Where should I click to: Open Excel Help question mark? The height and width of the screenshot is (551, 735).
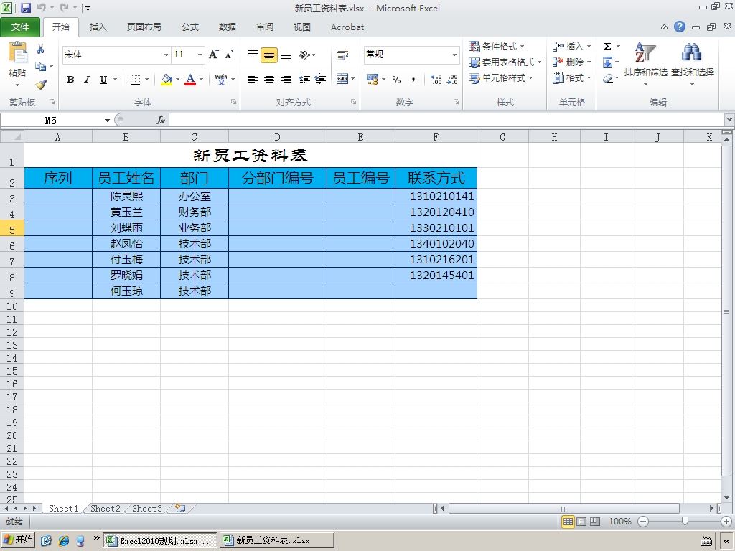(679, 27)
